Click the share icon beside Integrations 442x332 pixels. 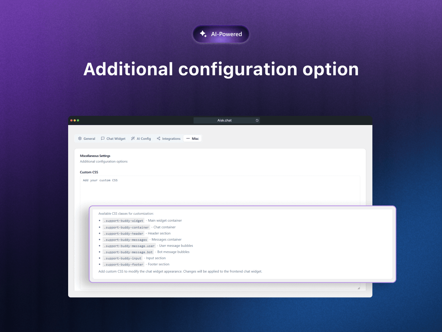click(x=158, y=139)
